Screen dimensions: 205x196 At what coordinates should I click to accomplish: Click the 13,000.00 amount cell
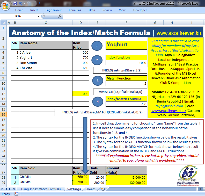[x=126, y=177]
